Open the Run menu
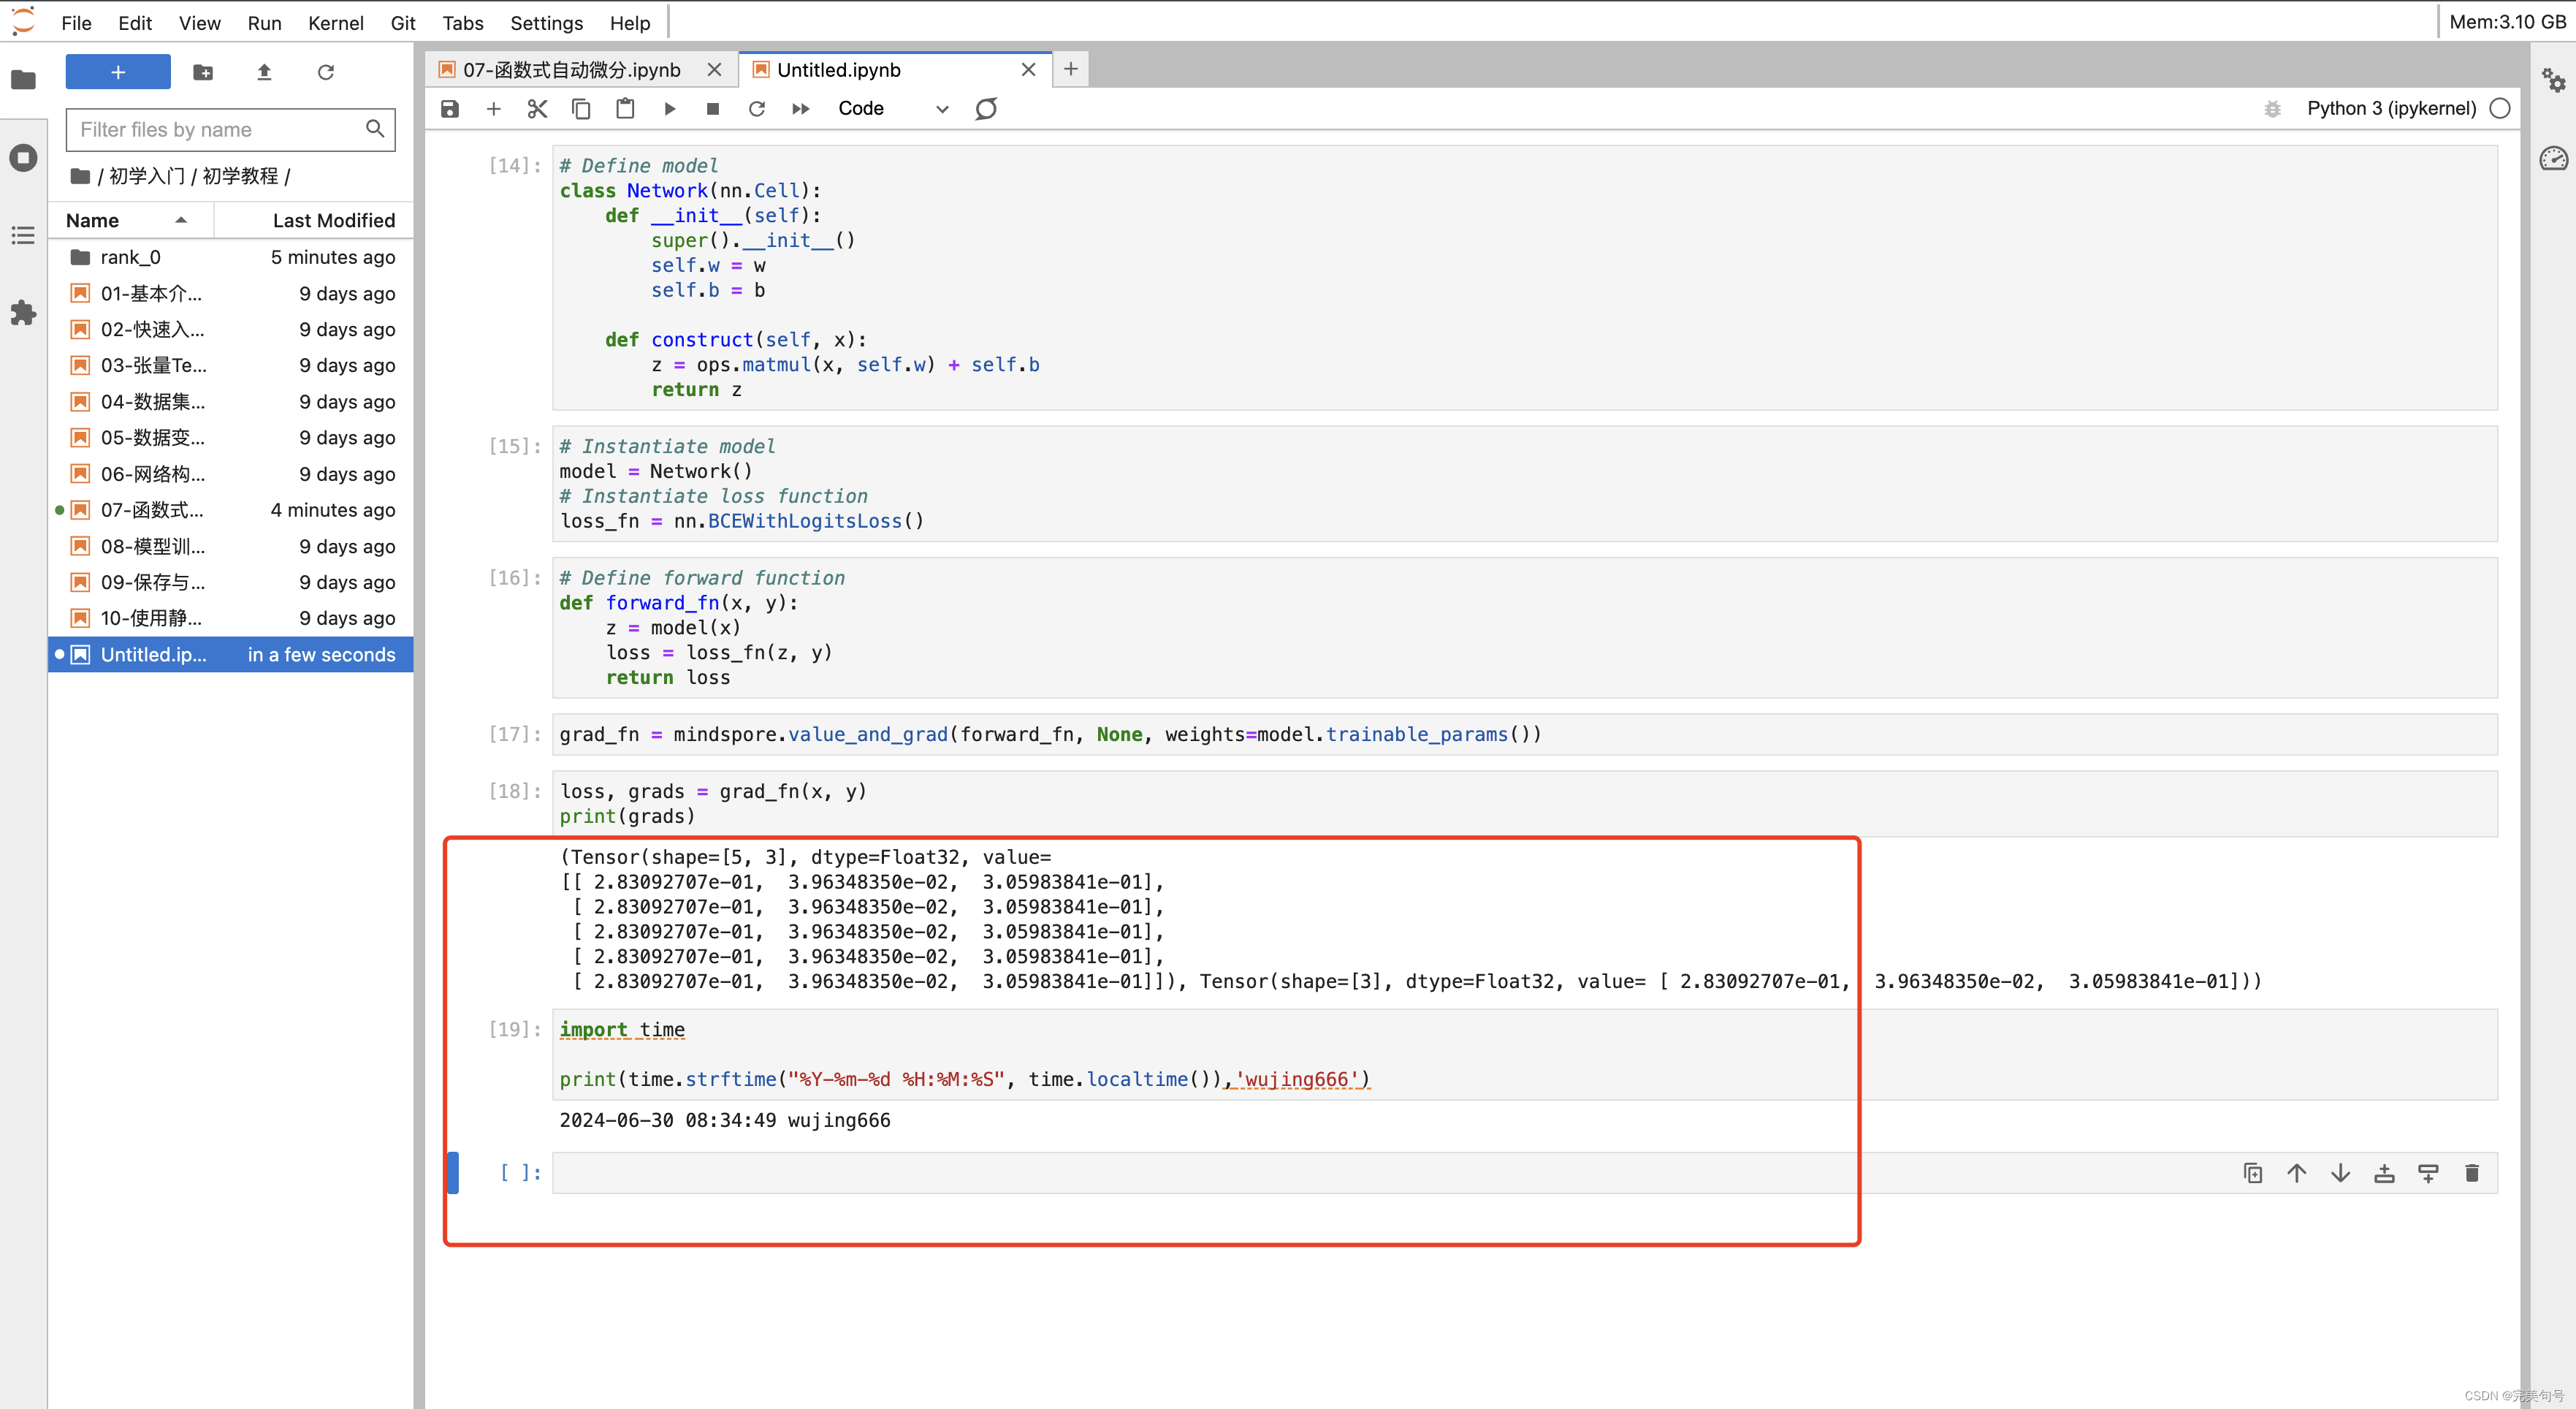2576x1409 pixels. click(x=264, y=22)
